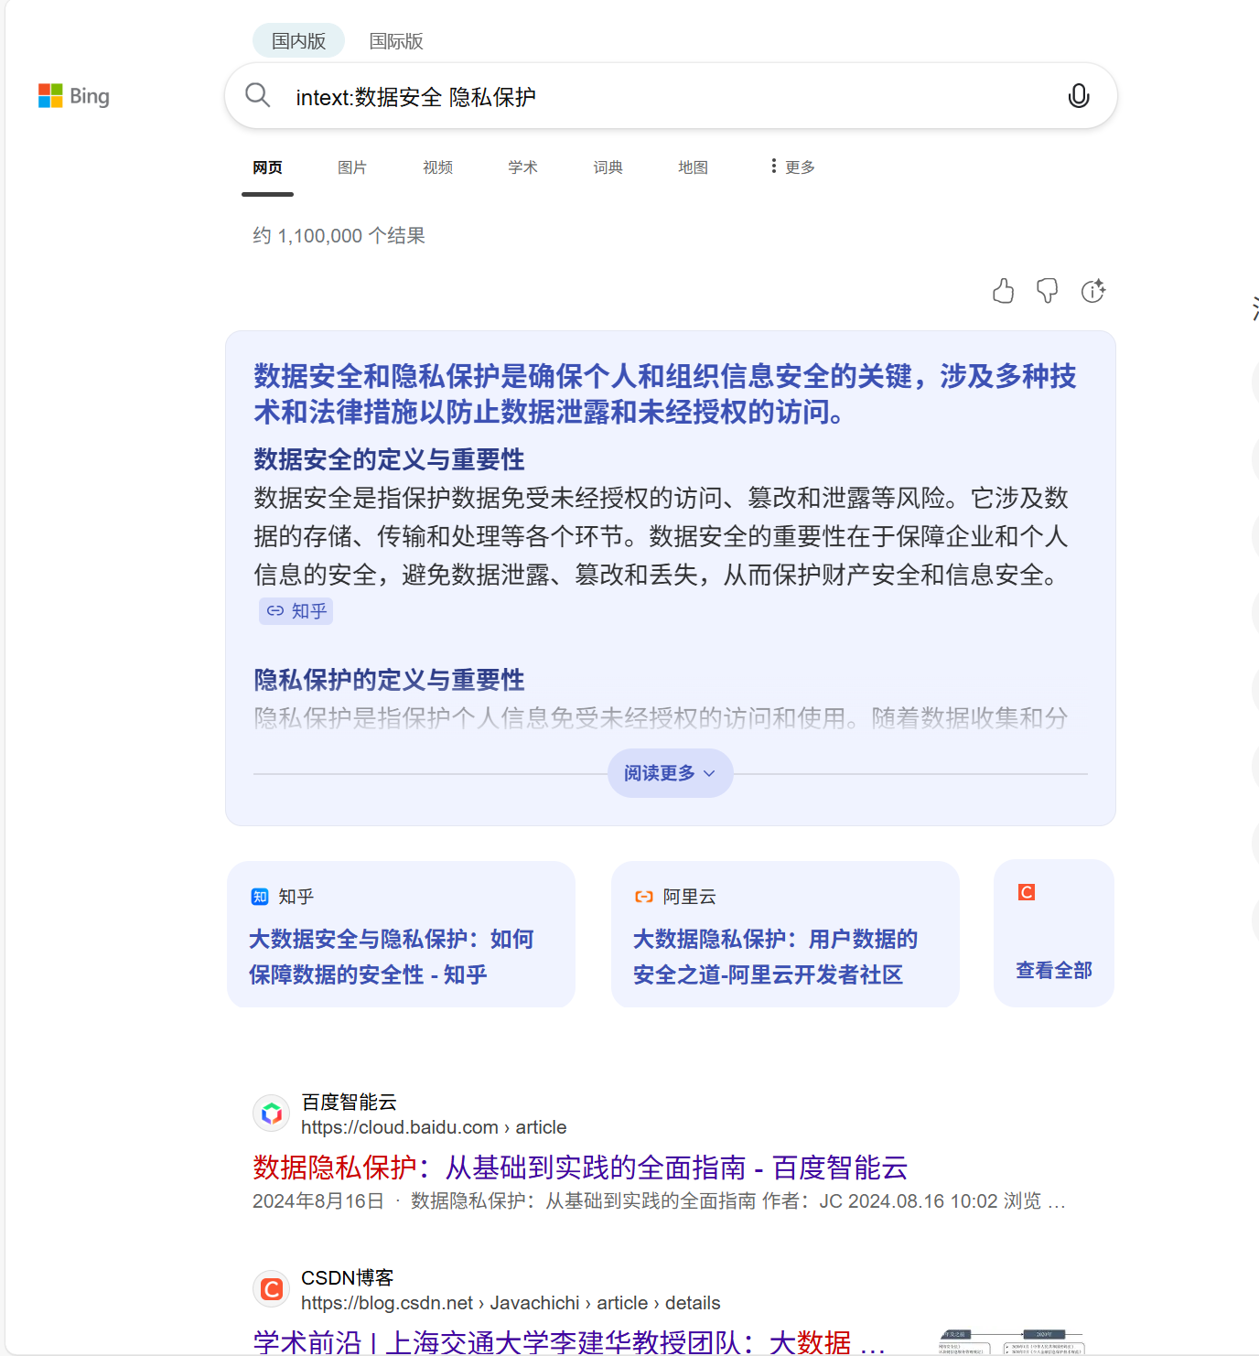Open the 知乎 source link chip
Image resolution: width=1259 pixels, height=1356 pixels.
click(296, 610)
